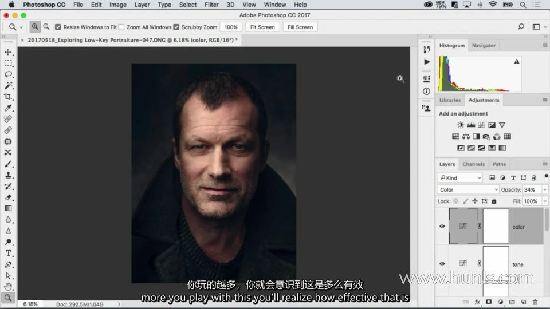Open the Wi-Fi status menu
The image size is (550, 309).
tap(493, 5)
